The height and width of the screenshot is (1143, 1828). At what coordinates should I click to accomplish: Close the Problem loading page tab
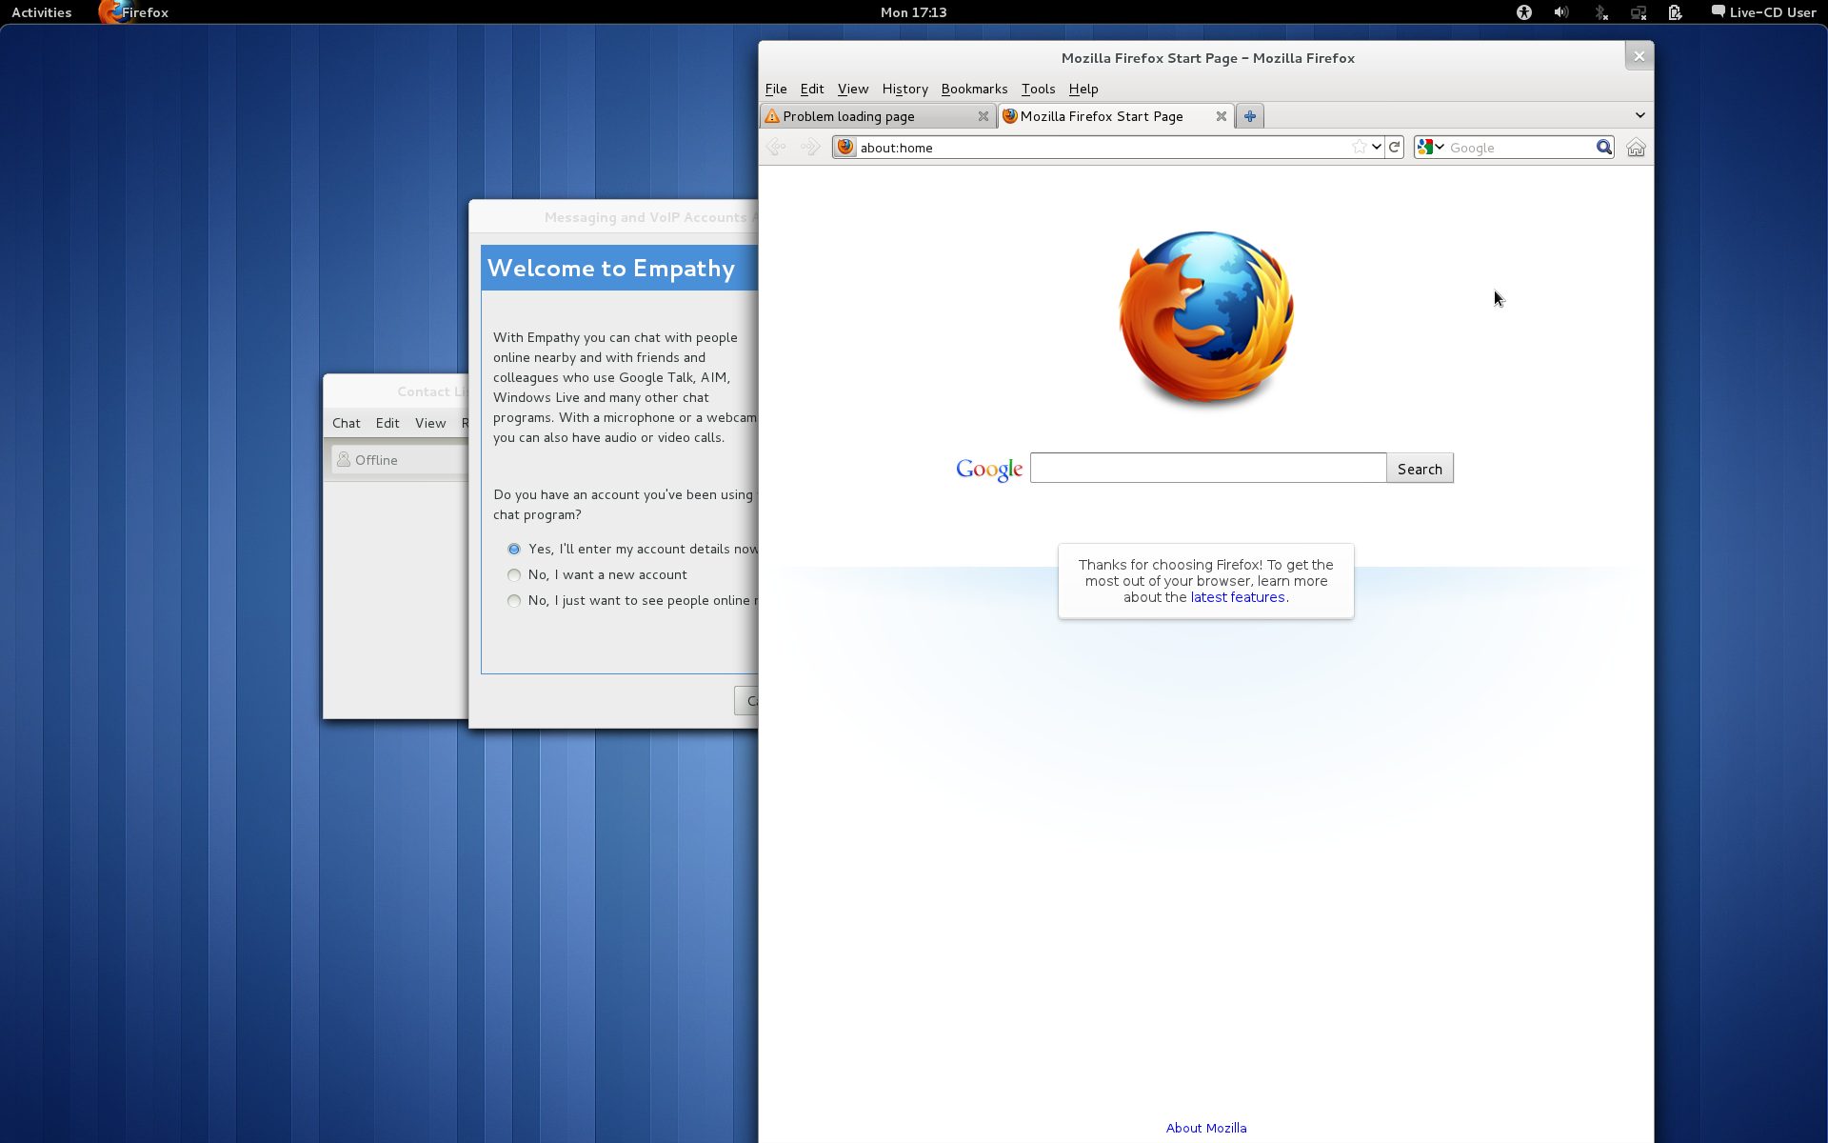(984, 116)
